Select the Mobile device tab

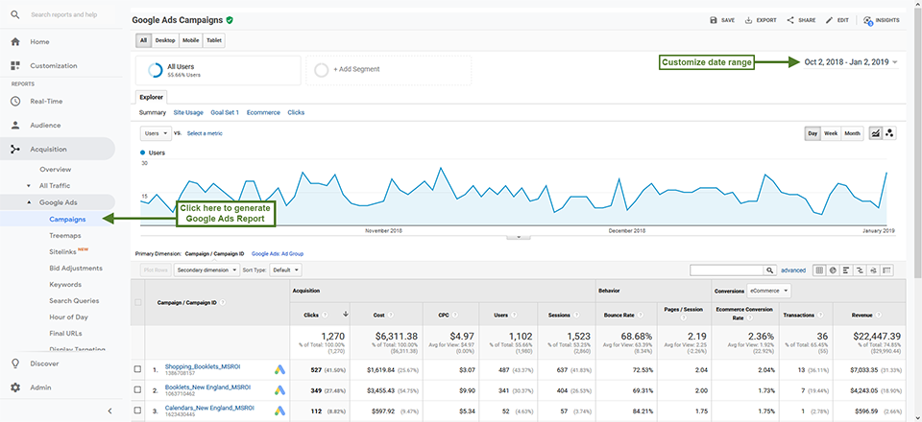click(x=190, y=40)
